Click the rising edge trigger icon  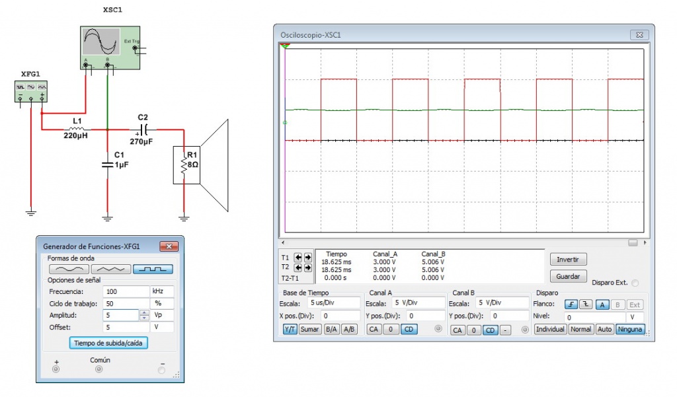(x=571, y=305)
